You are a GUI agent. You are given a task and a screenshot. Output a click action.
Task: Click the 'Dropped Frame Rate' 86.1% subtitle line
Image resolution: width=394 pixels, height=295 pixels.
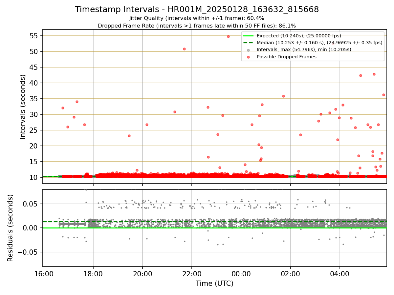click(197, 26)
